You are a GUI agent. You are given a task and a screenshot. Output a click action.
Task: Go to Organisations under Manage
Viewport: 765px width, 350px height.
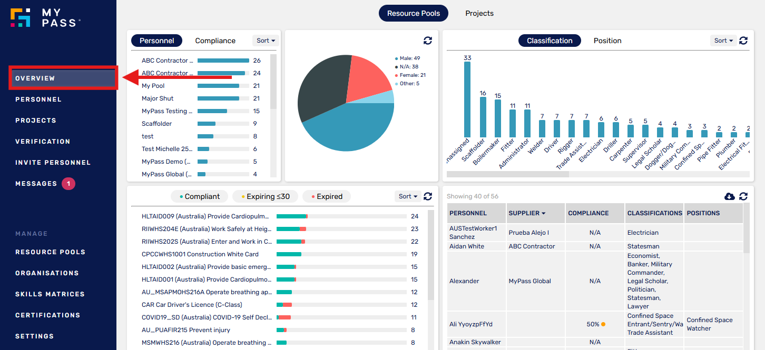coord(47,273)
